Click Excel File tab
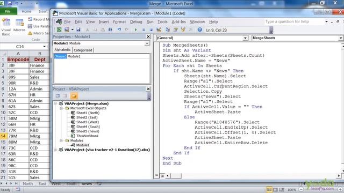 point(8,11)
